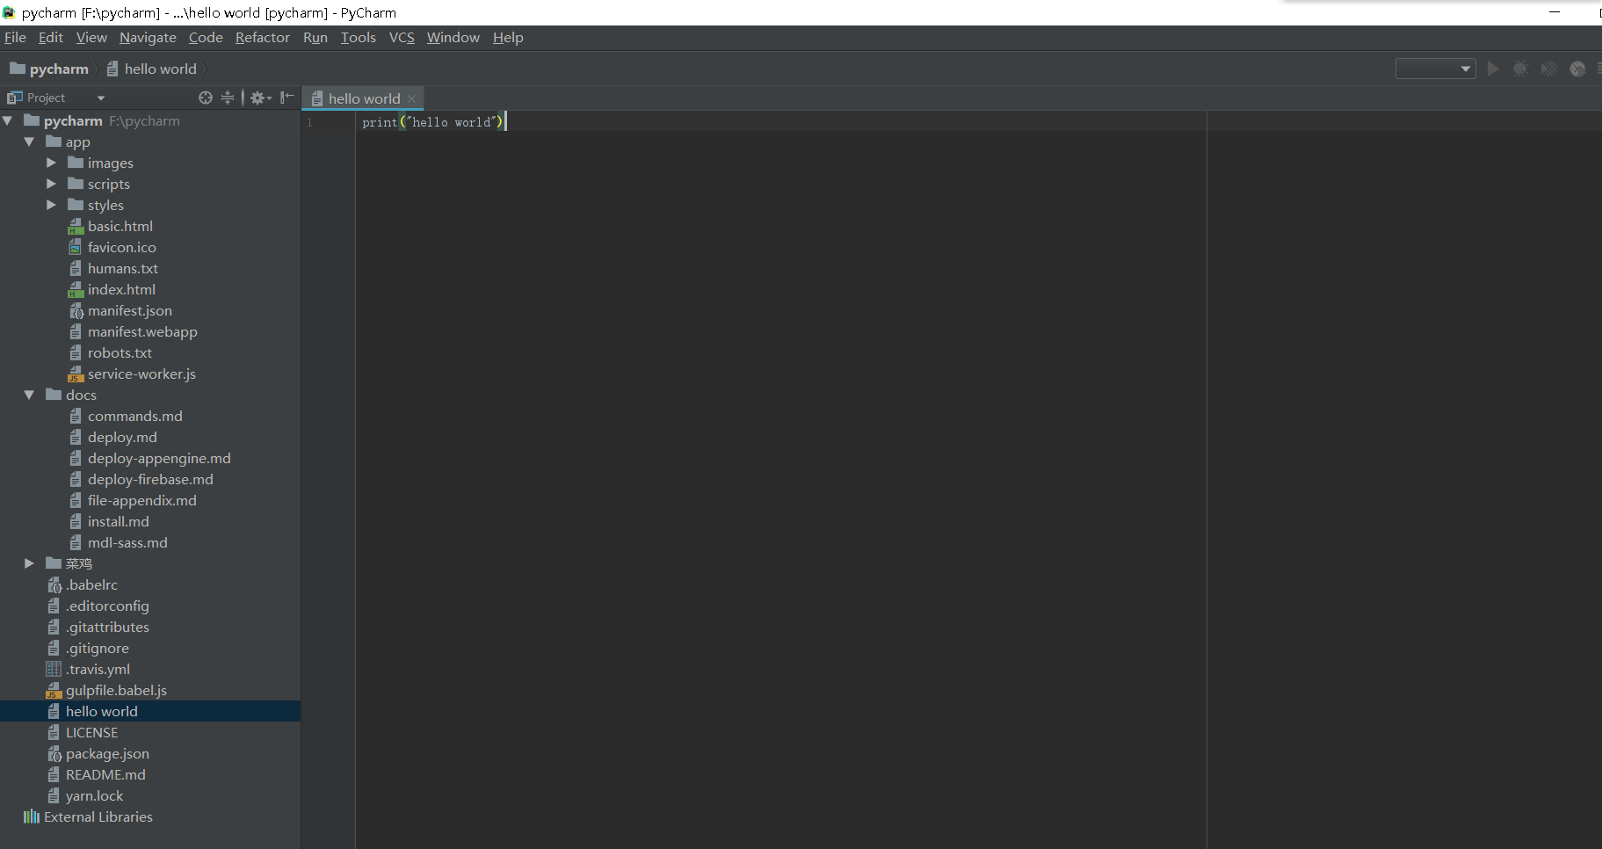Hide the Project tool window
This screenshot has width=1602, height=849.
[286, 98]
